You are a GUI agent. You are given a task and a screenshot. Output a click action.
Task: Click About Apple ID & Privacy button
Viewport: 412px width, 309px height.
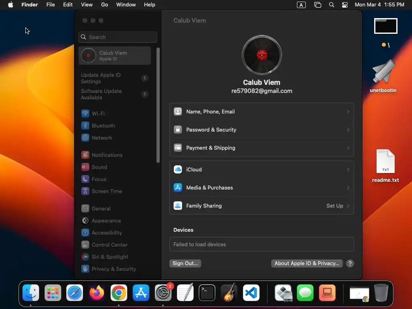(307, 264)
